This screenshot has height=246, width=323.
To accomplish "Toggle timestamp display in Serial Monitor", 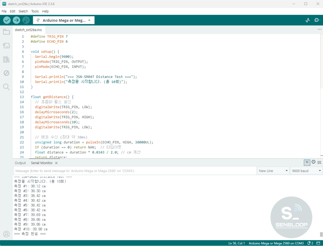I will click(x=314, y=162).
